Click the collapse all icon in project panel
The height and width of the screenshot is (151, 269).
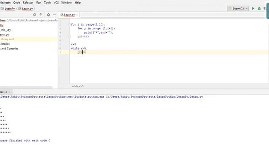click(41, 15)
